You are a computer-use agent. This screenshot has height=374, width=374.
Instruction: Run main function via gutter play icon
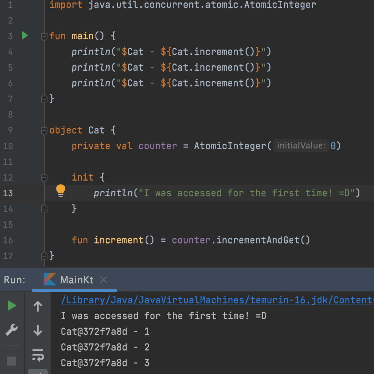(24, 36)
